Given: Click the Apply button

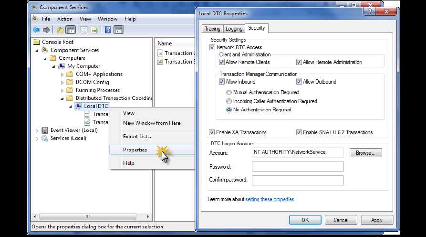Looking at the screenshot, I should point(377,220).
